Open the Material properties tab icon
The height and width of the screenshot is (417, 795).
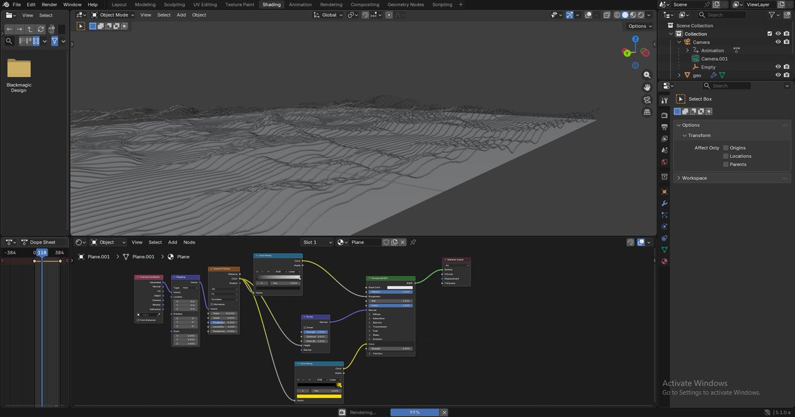pyautogui.click(x=664, y=261)
